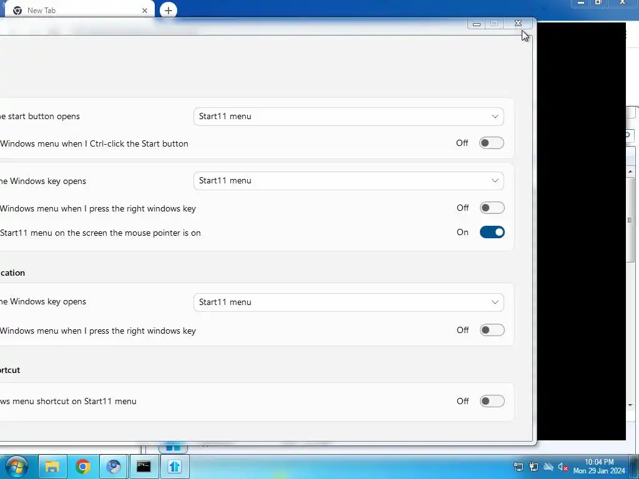Open the Windows key dropdown under the 'cation' heading

348,302
